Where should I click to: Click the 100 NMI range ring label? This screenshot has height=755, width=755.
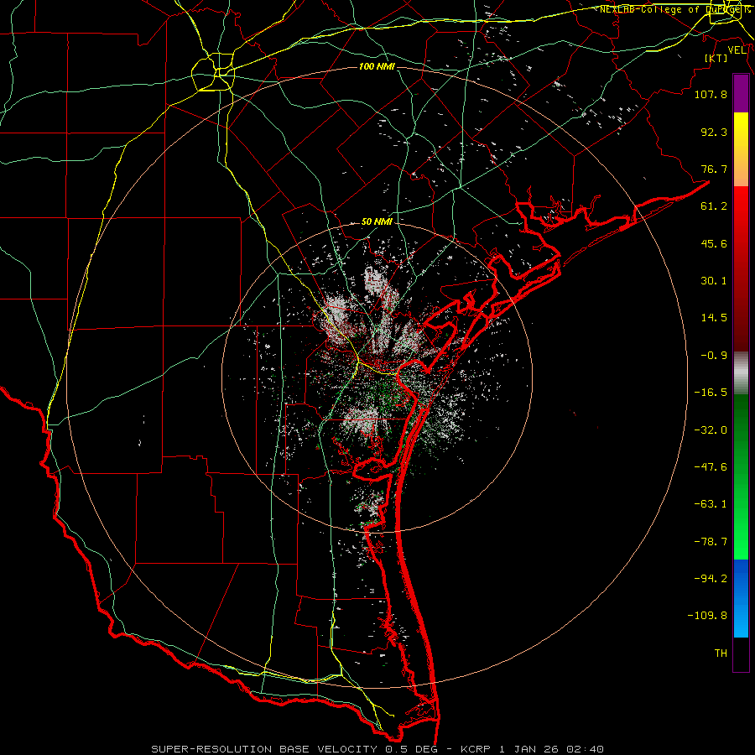[377, 66]
